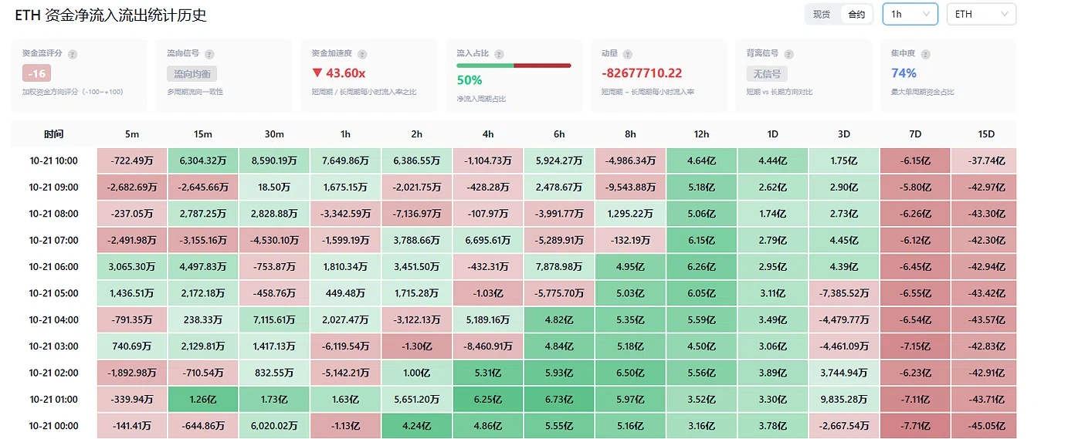Screen dimensions: 1085x439
Task: Click the 4.24亿 cell
Action: pyautogui.click(x=416, y=425)
